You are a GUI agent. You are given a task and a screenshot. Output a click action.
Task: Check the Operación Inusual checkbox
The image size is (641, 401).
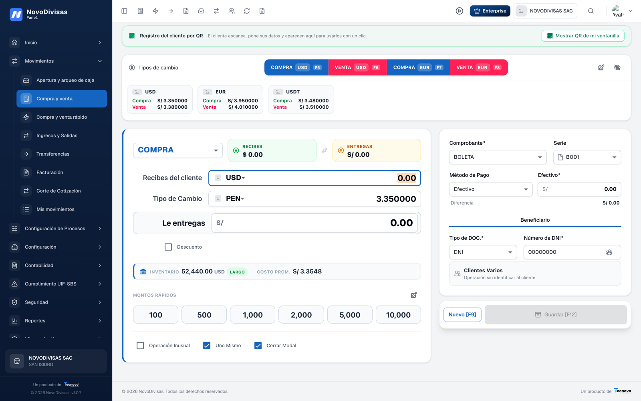point(140,346)
